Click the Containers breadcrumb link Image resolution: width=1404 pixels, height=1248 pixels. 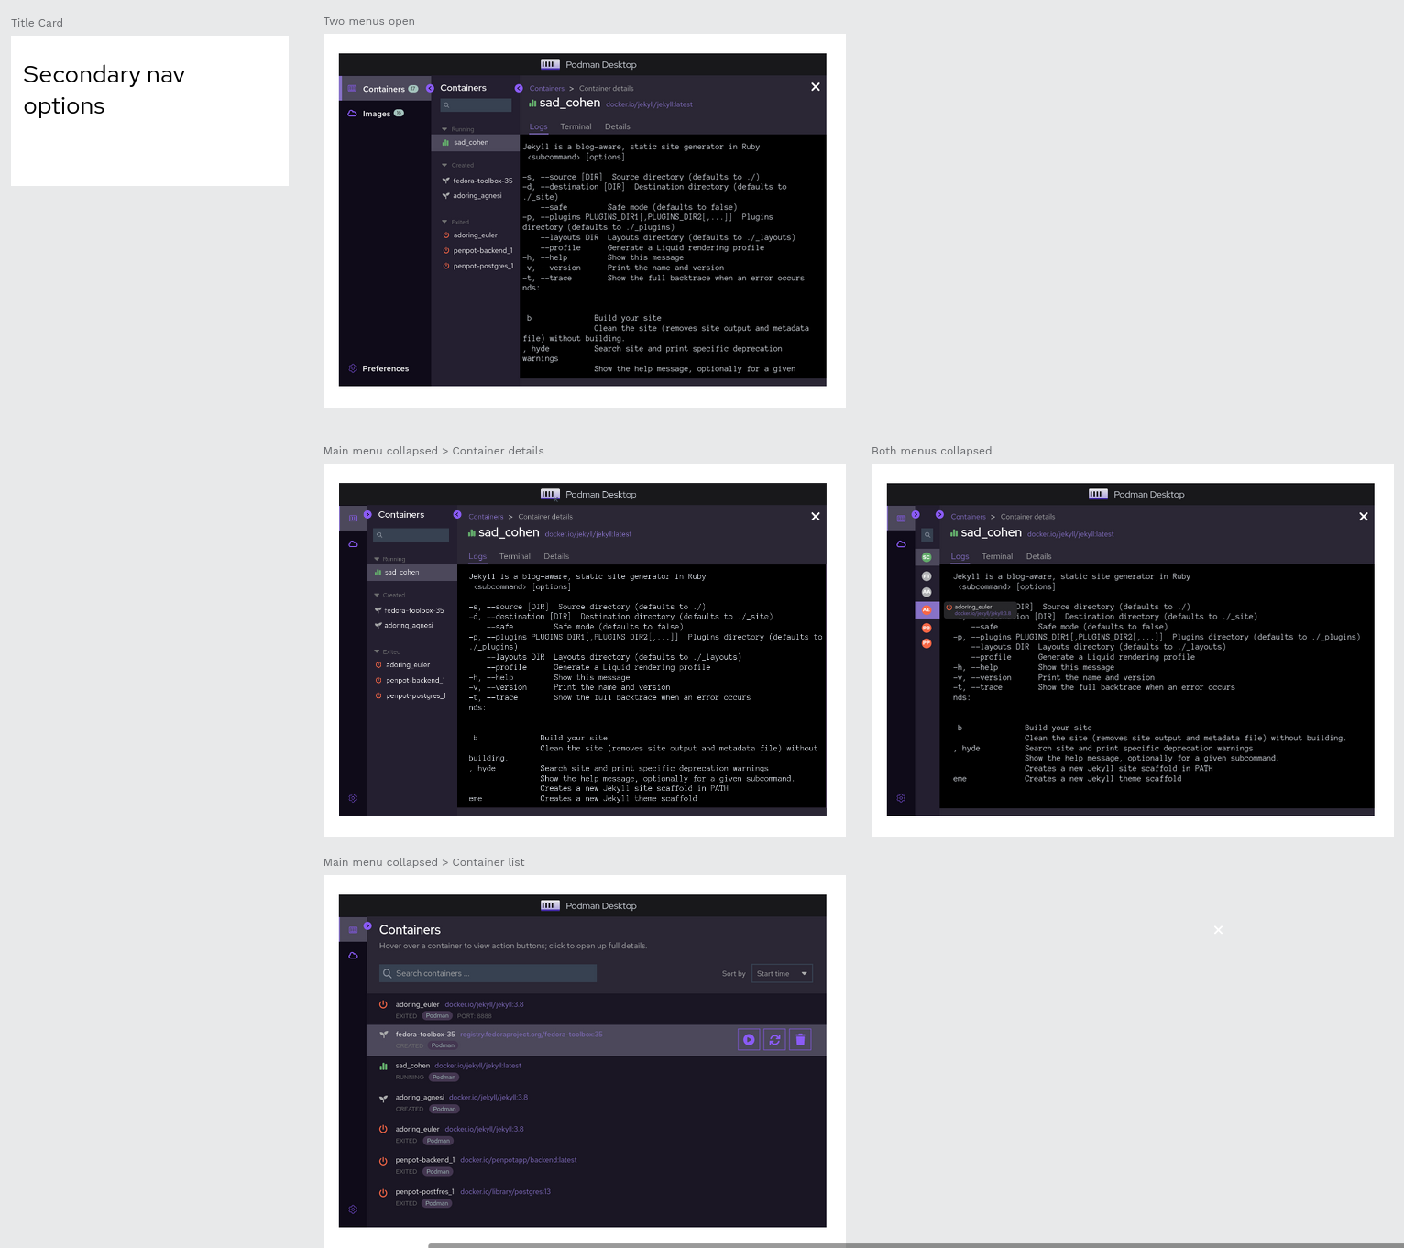(546, 88)
